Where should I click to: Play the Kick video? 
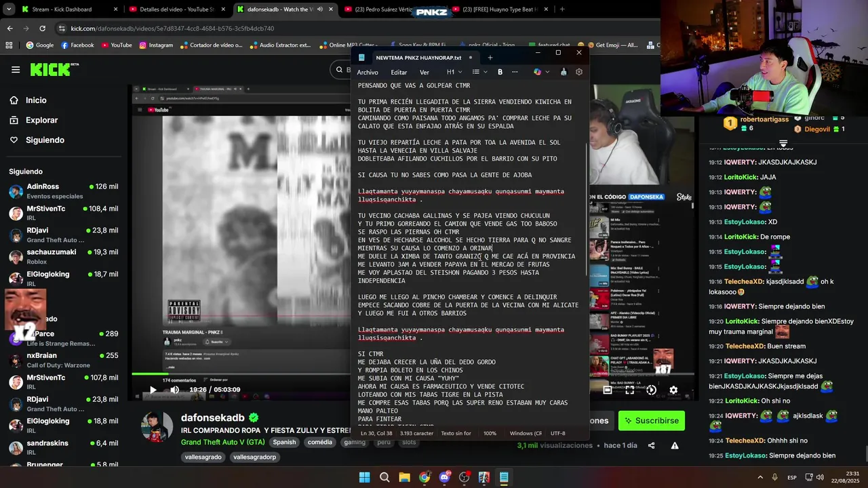[153, 390]
